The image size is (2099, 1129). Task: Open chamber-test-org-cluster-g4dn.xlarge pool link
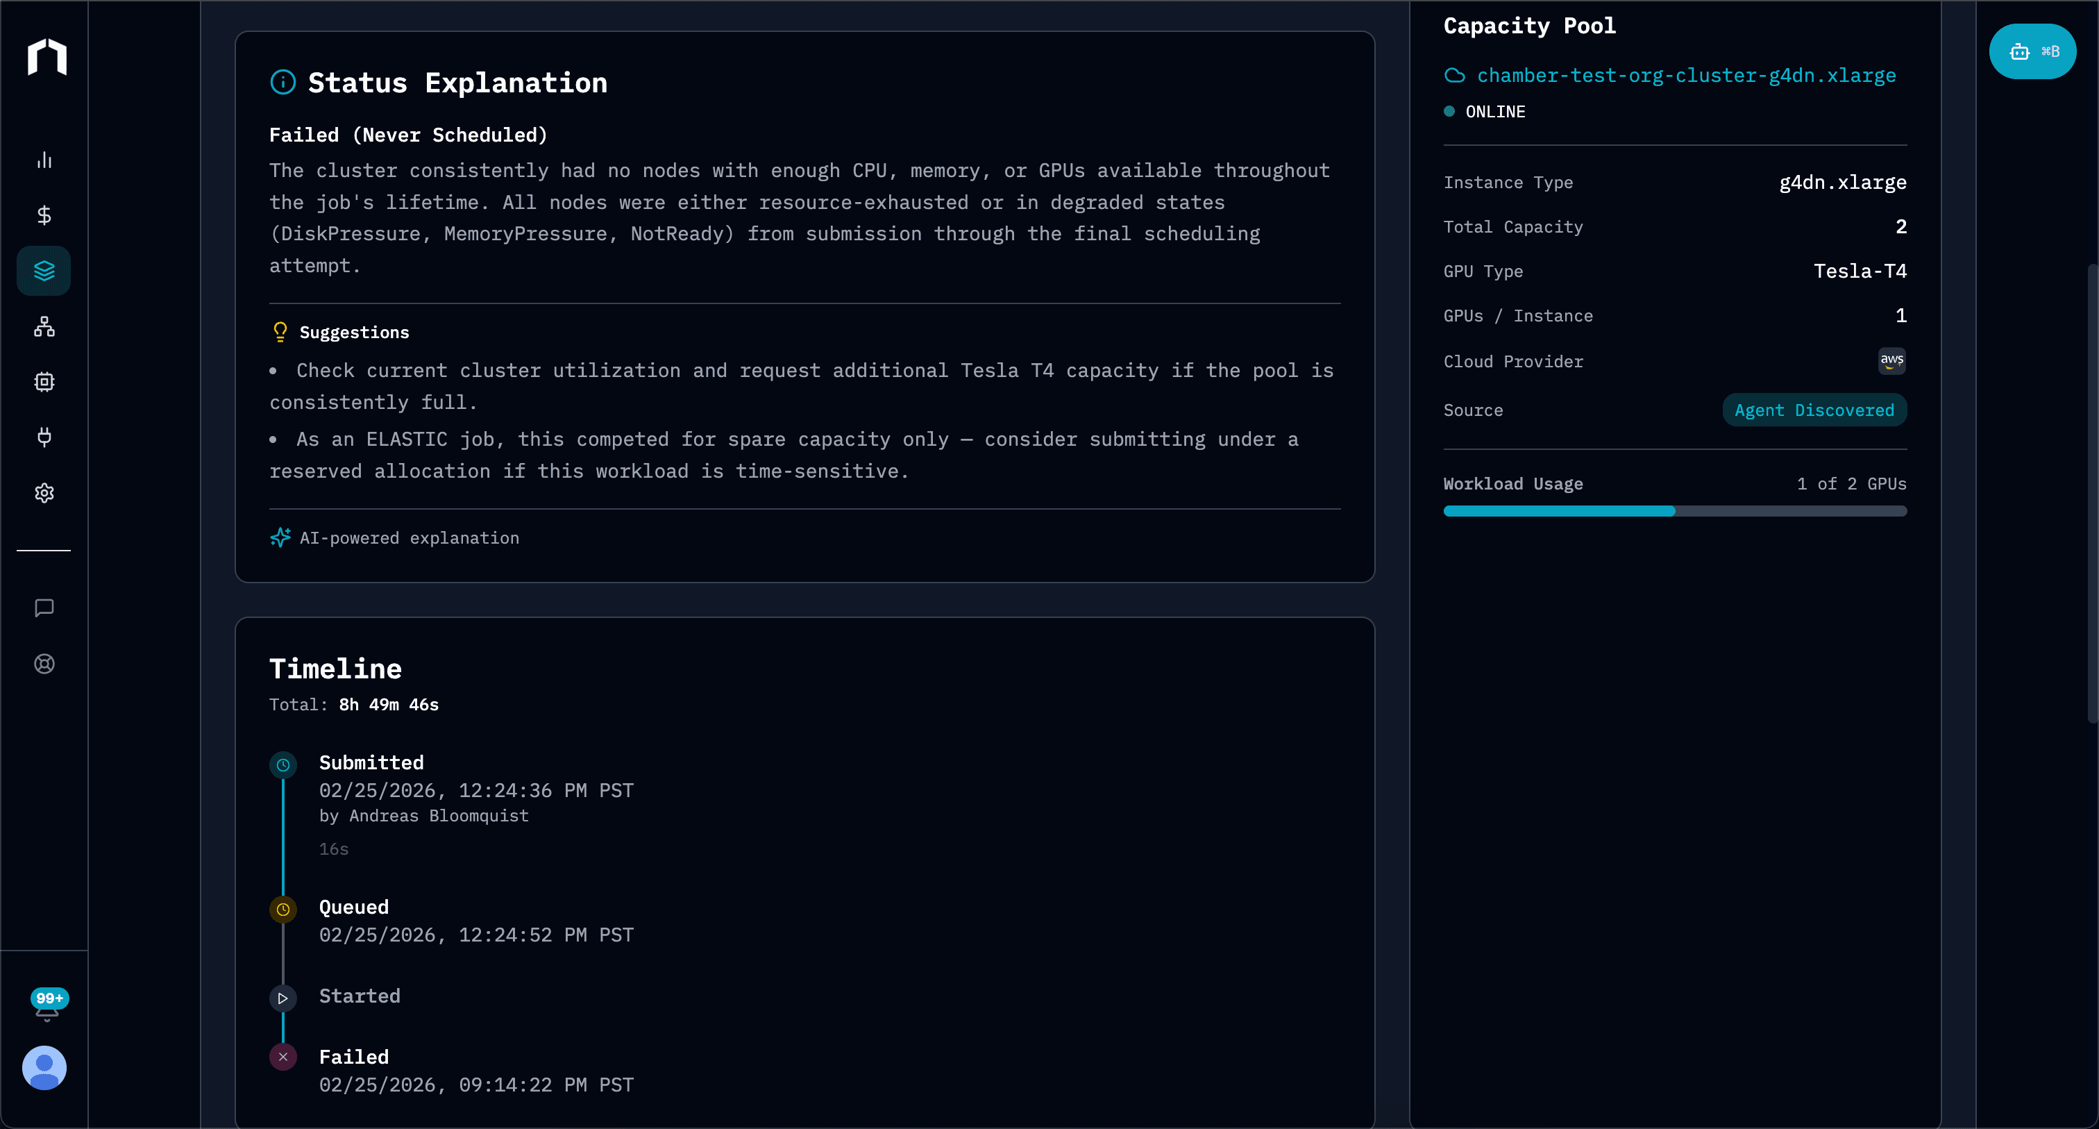pyautogui.click(x=1685, y=76)
